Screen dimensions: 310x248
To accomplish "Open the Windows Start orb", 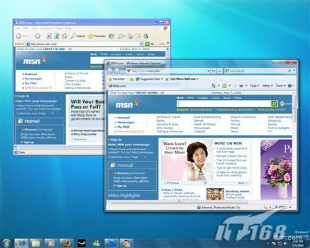I will click(x=7, y=243).
